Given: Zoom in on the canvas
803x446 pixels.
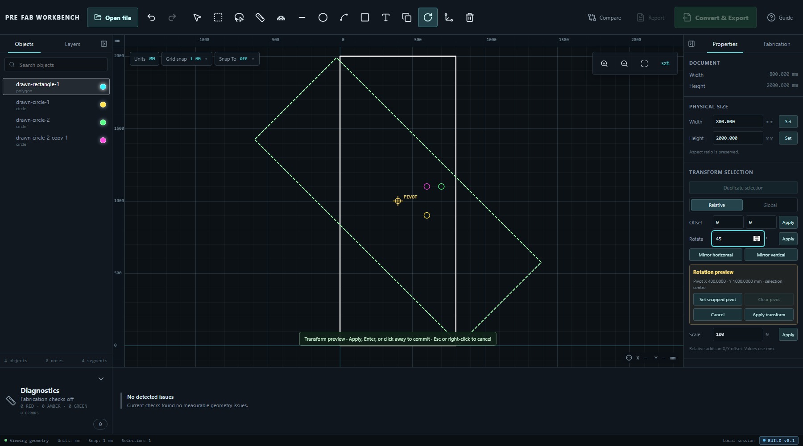Looking at the screenshot, I should (604, 64).
